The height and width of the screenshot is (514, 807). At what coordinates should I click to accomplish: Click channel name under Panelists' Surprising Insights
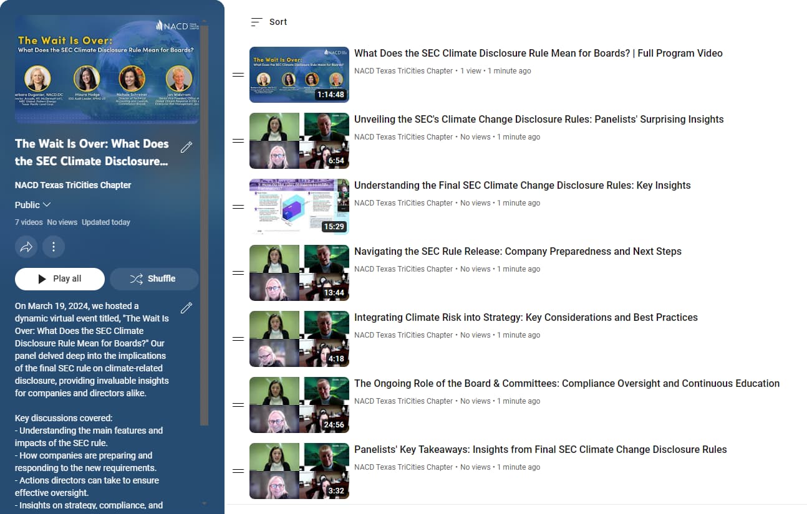pos(403,137)
